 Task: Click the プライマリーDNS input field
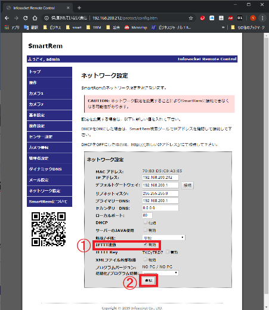[x=160, y=201]
